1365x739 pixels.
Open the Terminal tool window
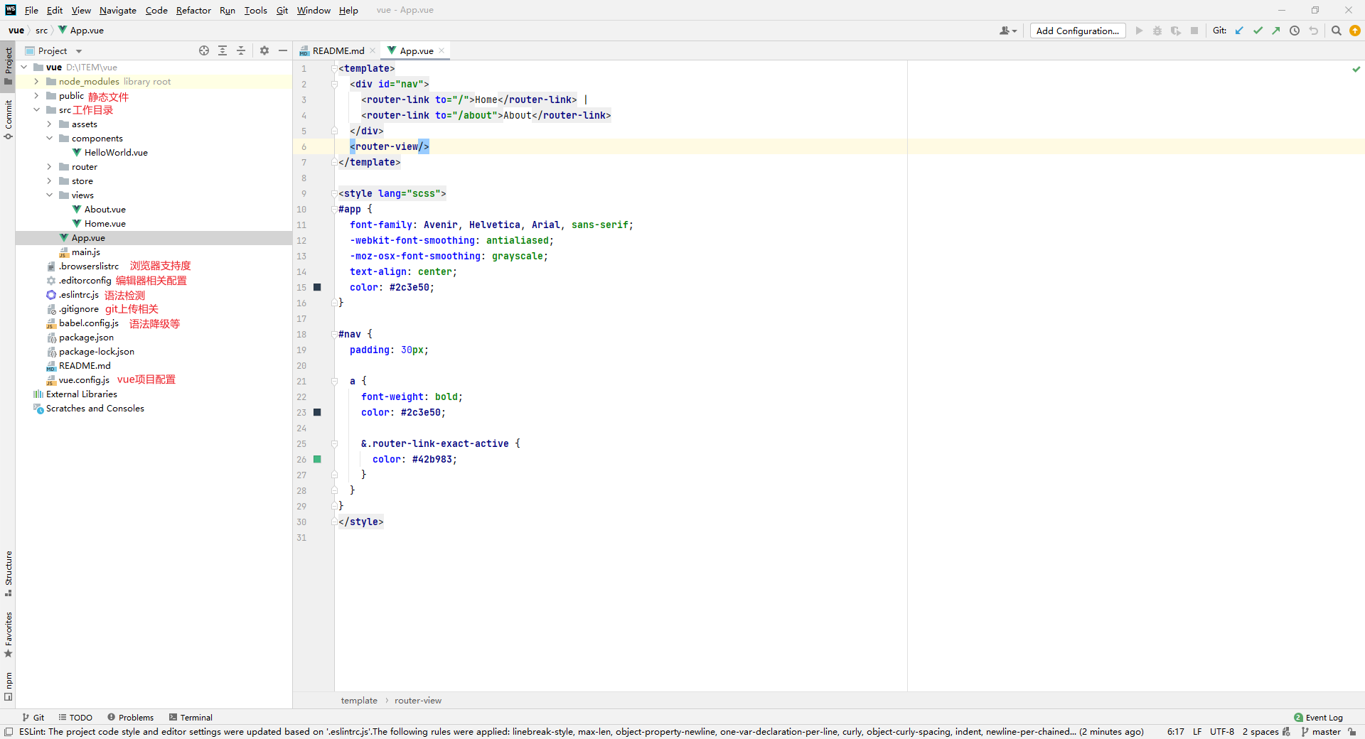[191, 718]
